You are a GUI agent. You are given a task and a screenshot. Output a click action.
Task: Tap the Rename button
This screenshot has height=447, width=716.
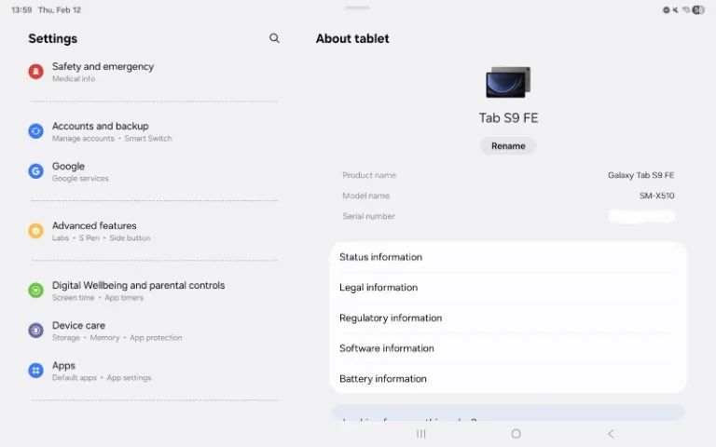508,146
